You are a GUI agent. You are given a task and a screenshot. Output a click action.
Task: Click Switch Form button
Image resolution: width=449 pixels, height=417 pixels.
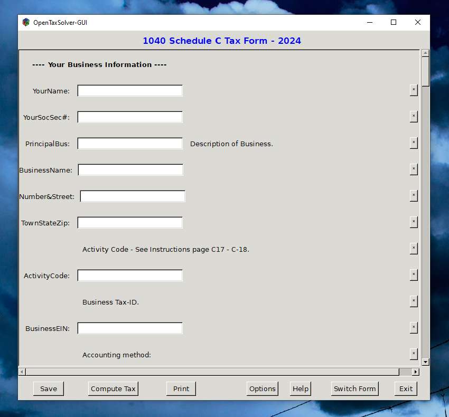[x=354, y=388]
